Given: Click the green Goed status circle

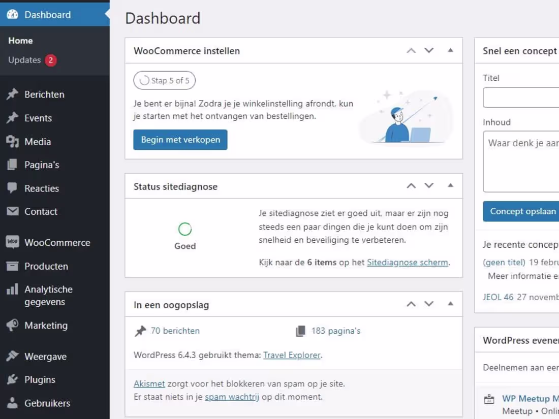Looking at the screenshot, I should coord(185,229).
